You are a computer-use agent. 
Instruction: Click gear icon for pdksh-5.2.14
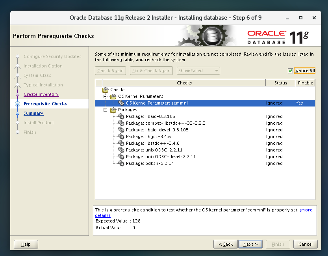click(121, 163)
